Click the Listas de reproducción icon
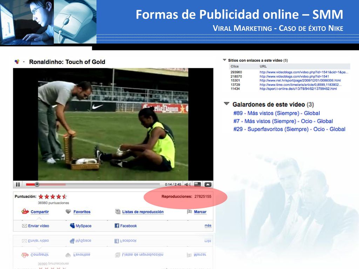The height and width of the screenshot is (269, 359). pyautogui.click(x=118, y=212)
